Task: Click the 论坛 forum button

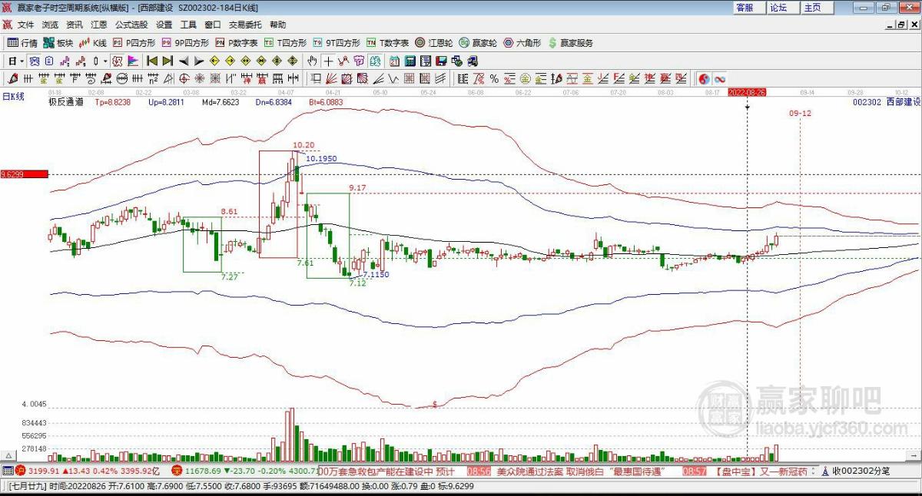Action: pos(782,7)
